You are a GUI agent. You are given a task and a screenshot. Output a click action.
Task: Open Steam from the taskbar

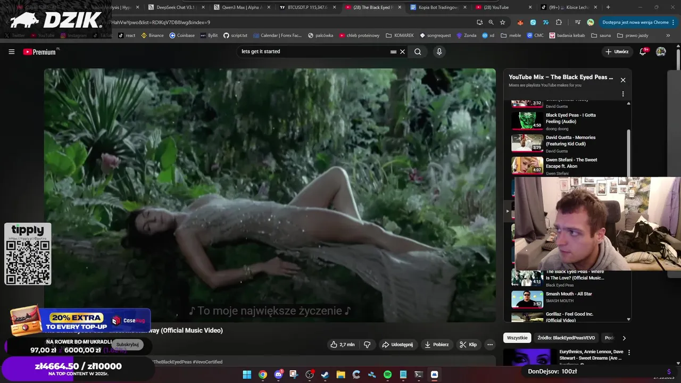pos(325,374)
